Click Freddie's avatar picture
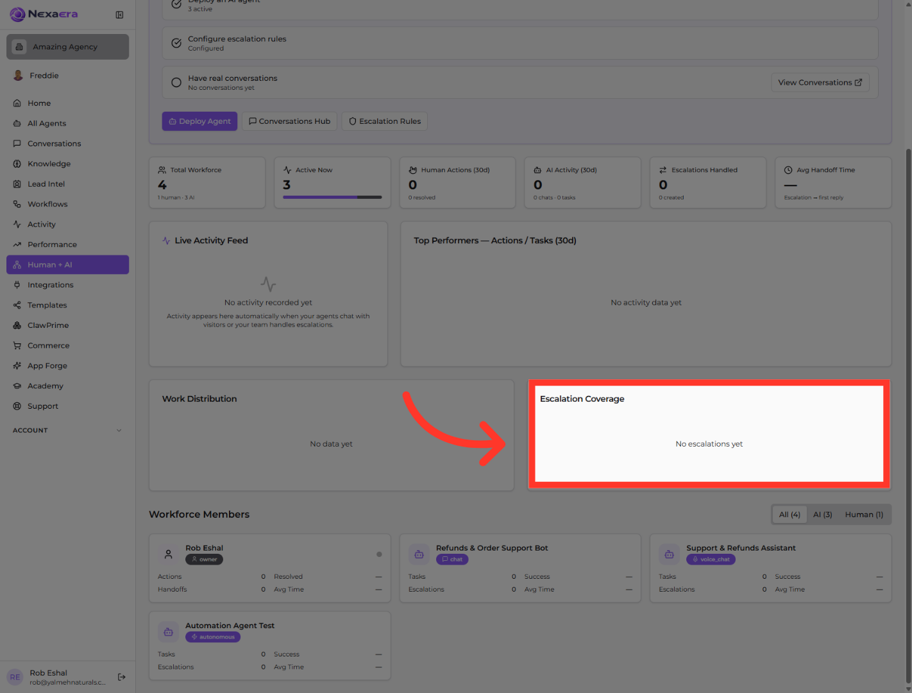Screen dimensions: 912x693 tap(18, 76)
